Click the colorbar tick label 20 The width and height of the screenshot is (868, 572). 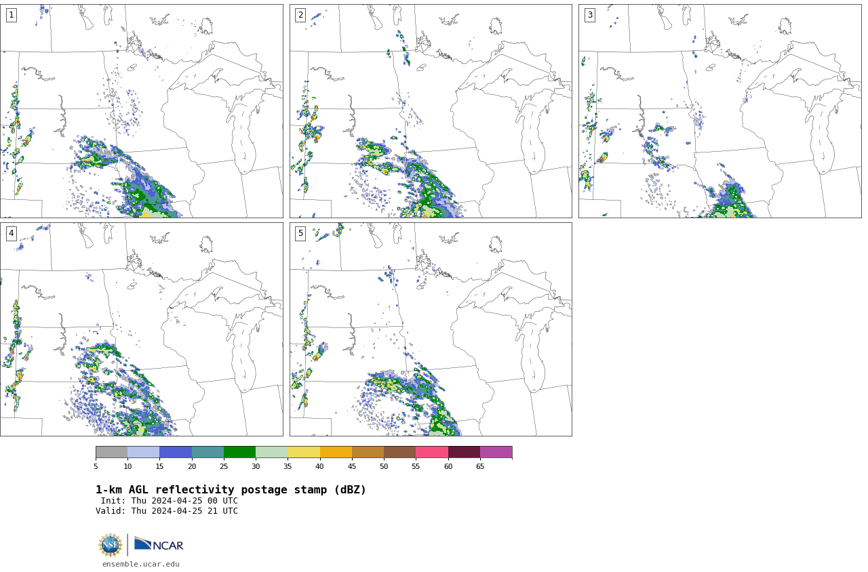pyautogui.click(x=192, y=466)
